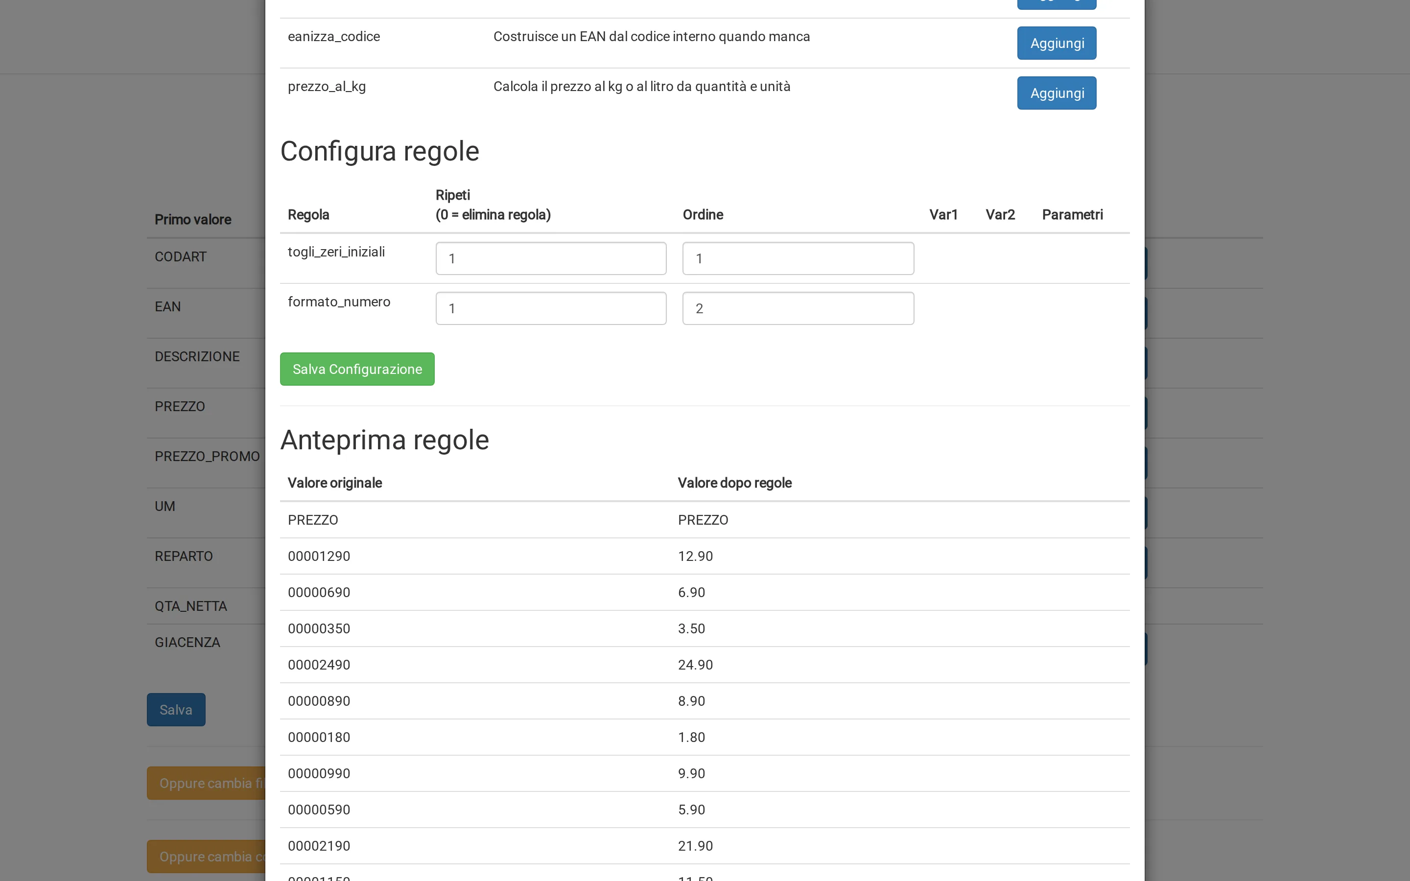Click blue Salva button in background page

tap(176, 710)
